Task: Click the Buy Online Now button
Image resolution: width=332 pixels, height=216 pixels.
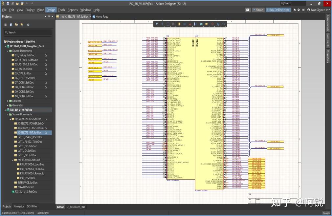Action: 278,10
